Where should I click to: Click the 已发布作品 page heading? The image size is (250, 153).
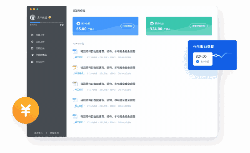(79, 11)
